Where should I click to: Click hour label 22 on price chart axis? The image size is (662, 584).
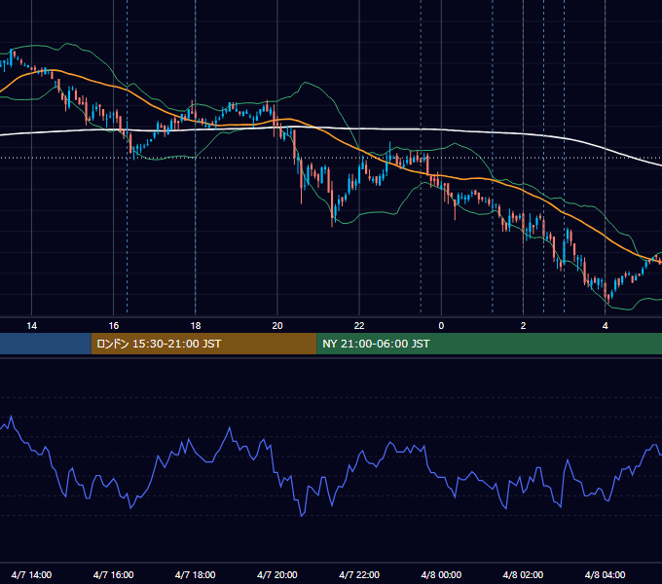(x=359, y=326)
